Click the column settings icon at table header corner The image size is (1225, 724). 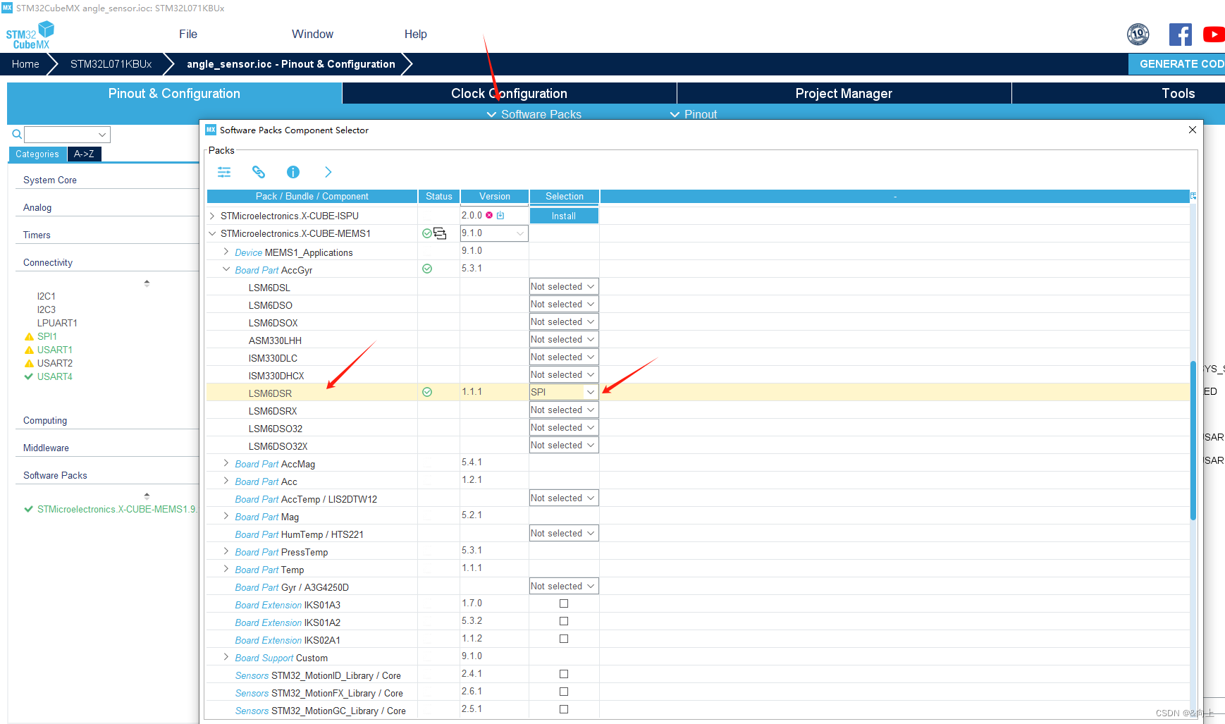pyautogui.click(x=1193, y=196)
